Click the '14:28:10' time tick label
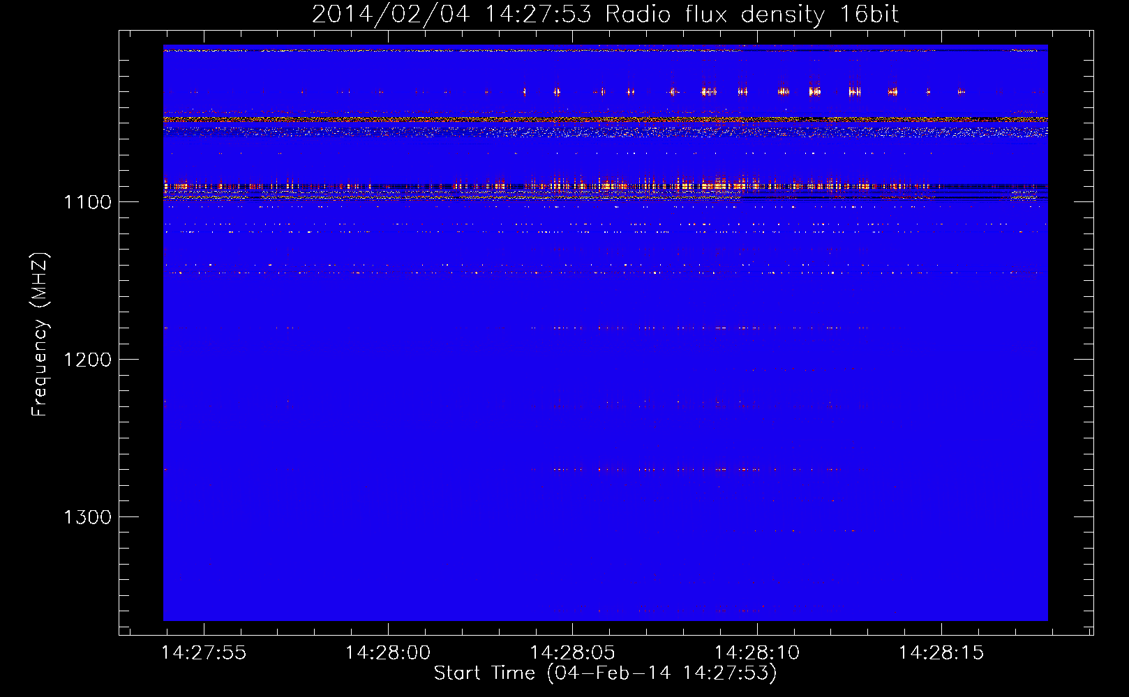This screenshot has width=1129, height=697. [x=756, y=652]
